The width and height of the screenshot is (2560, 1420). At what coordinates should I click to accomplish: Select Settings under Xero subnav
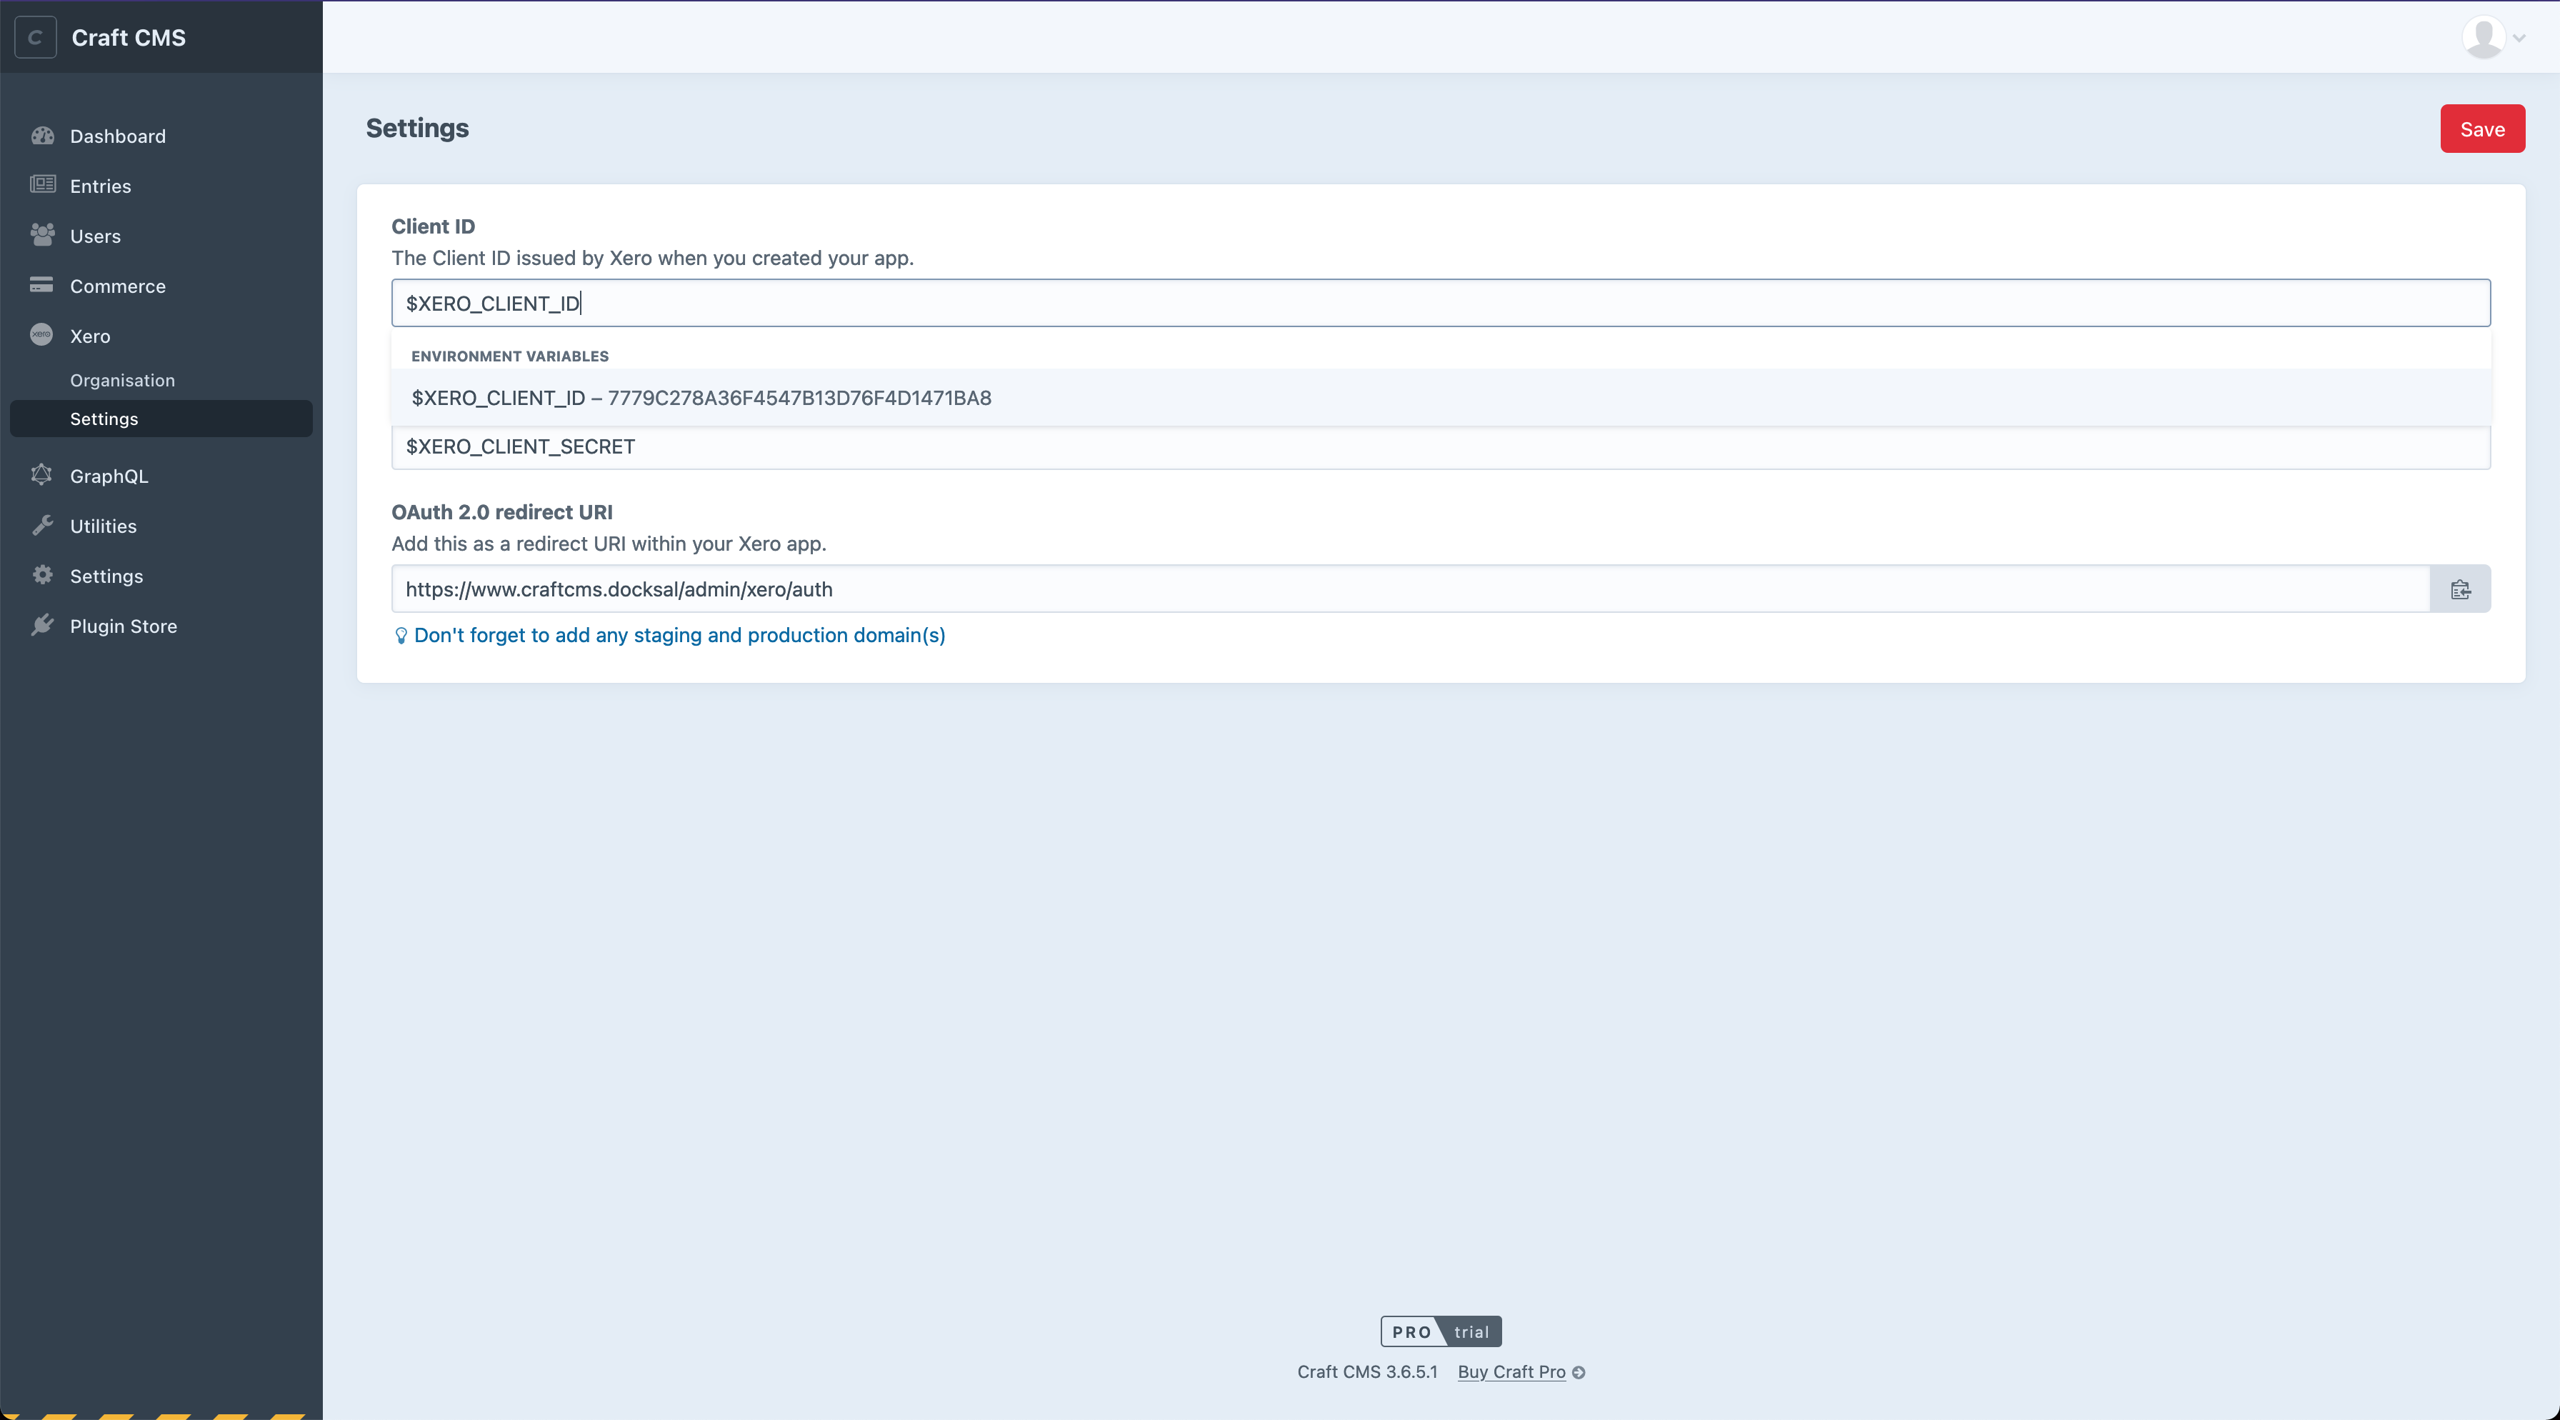104,419
